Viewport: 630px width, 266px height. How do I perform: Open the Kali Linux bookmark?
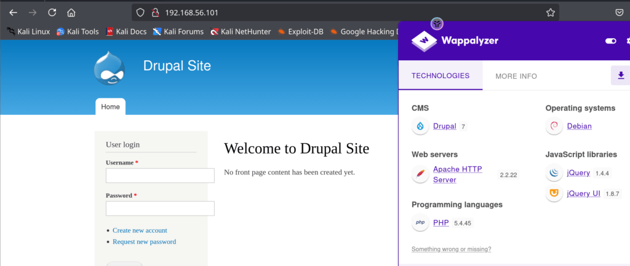[x=28, y=31]
